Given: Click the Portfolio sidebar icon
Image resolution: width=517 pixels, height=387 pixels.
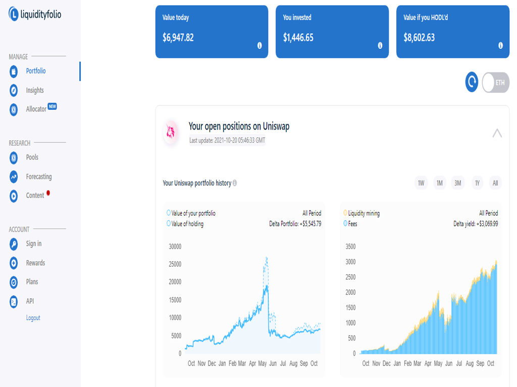Looking at the screenshot, I should 14,72.
